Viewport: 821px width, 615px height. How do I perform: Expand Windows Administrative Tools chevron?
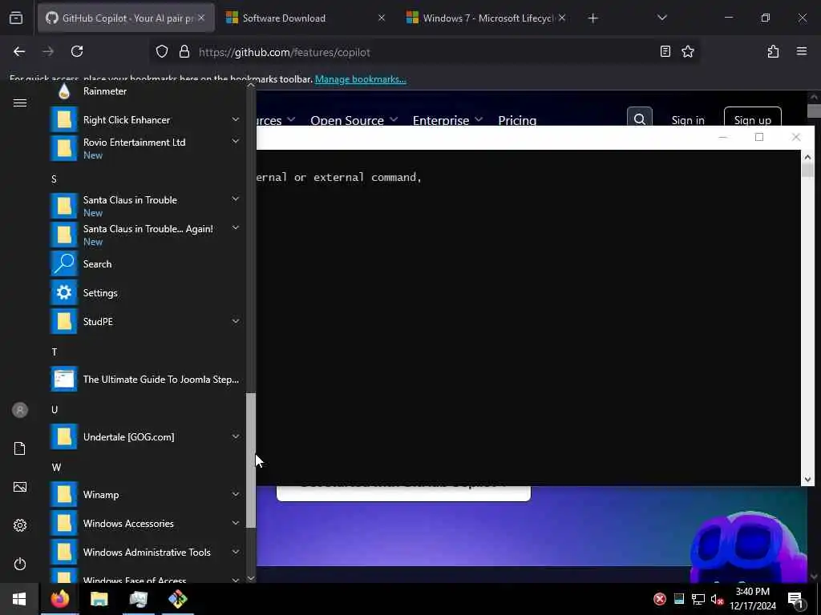(236, 551)
